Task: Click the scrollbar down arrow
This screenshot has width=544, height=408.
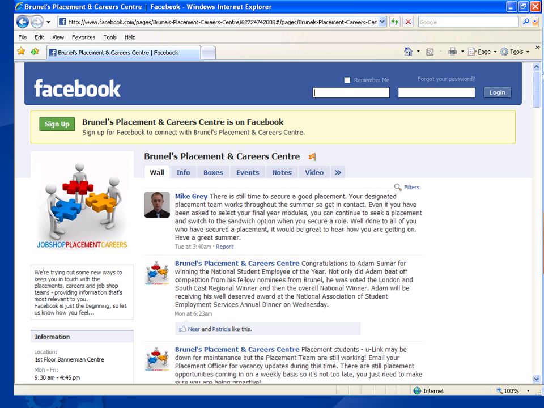Action: click(537, 379)
